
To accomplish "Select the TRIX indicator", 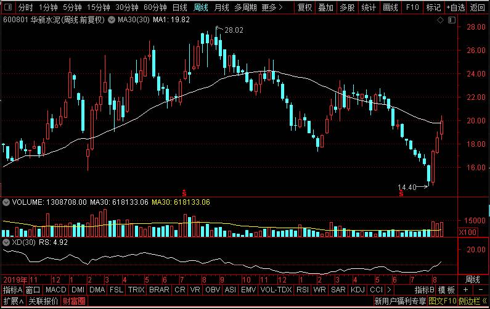I will tap(136, 290).
